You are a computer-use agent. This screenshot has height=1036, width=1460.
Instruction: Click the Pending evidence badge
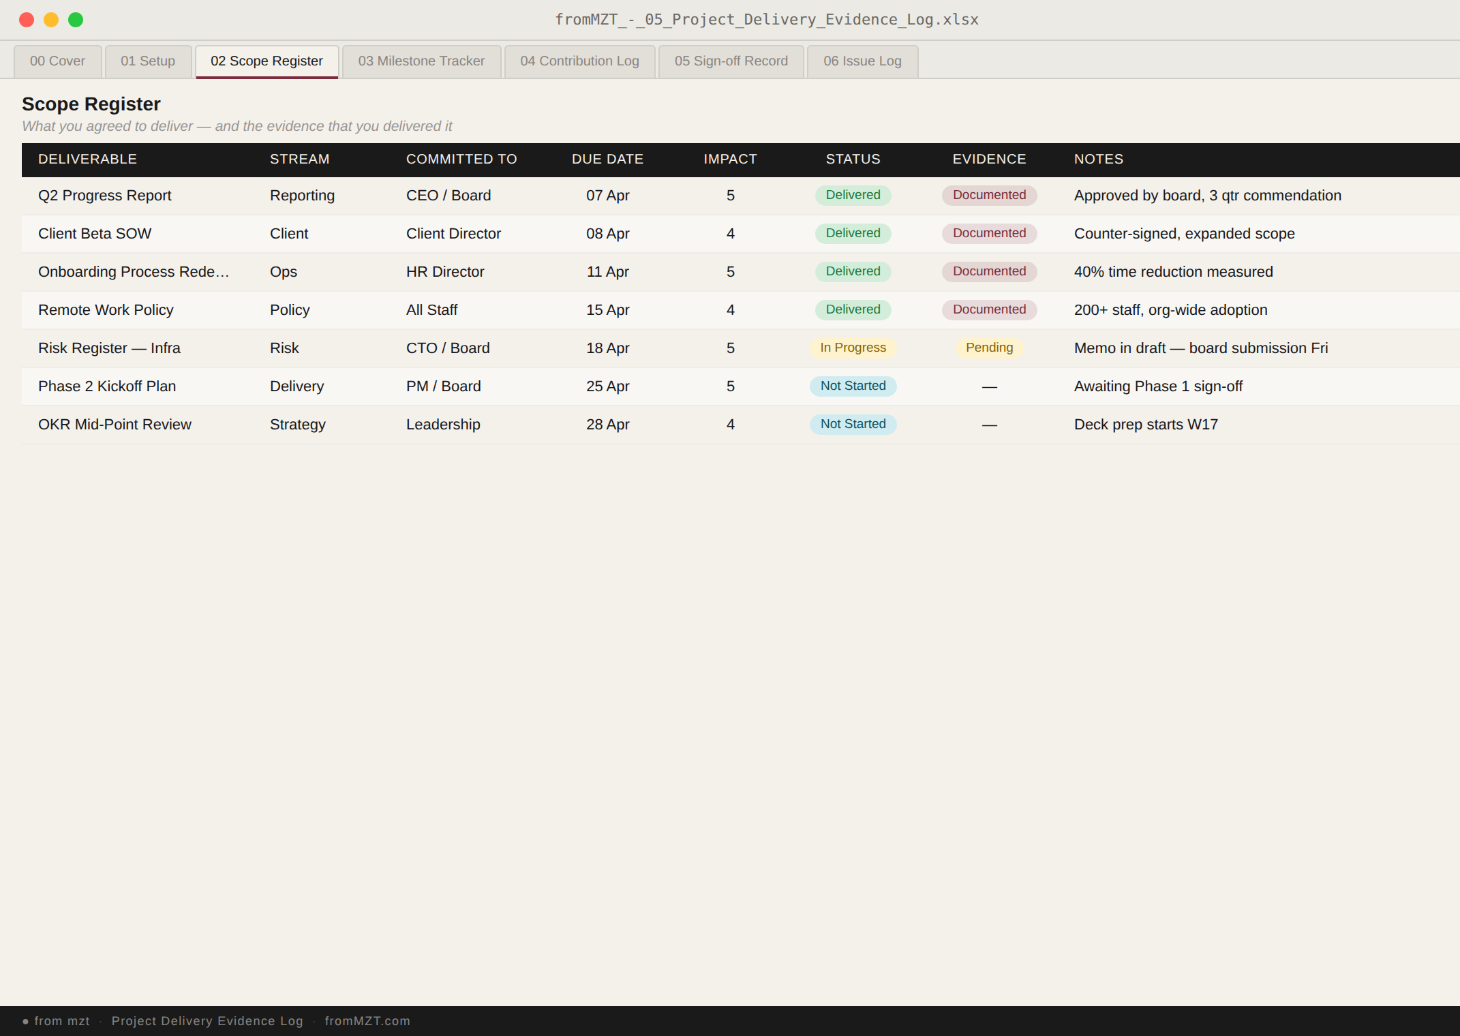coord(989,348)
